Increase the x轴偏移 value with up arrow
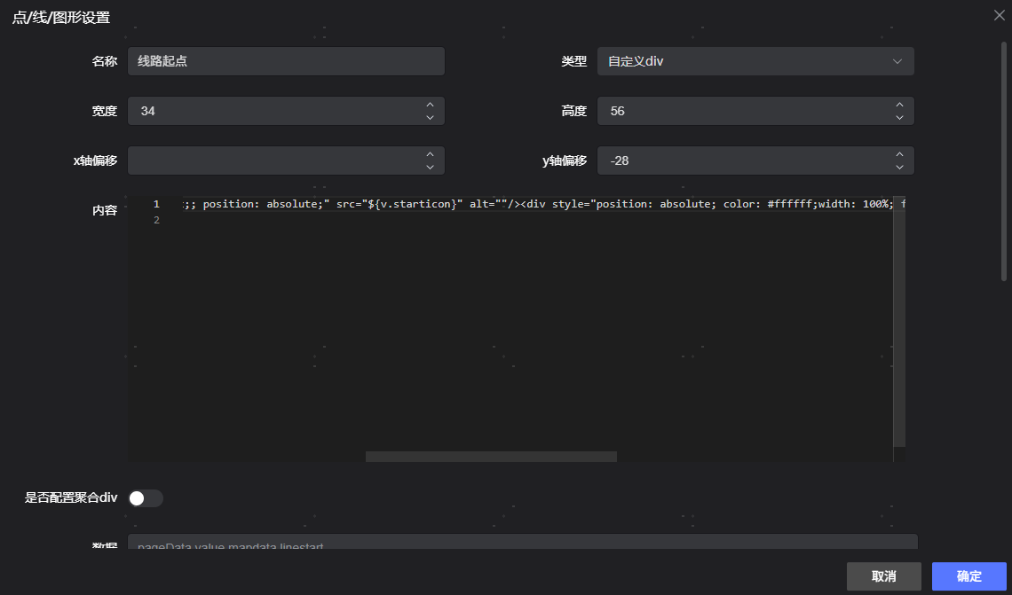The image size is (1012, 595). pyautogui.click(x=430, y=154)
